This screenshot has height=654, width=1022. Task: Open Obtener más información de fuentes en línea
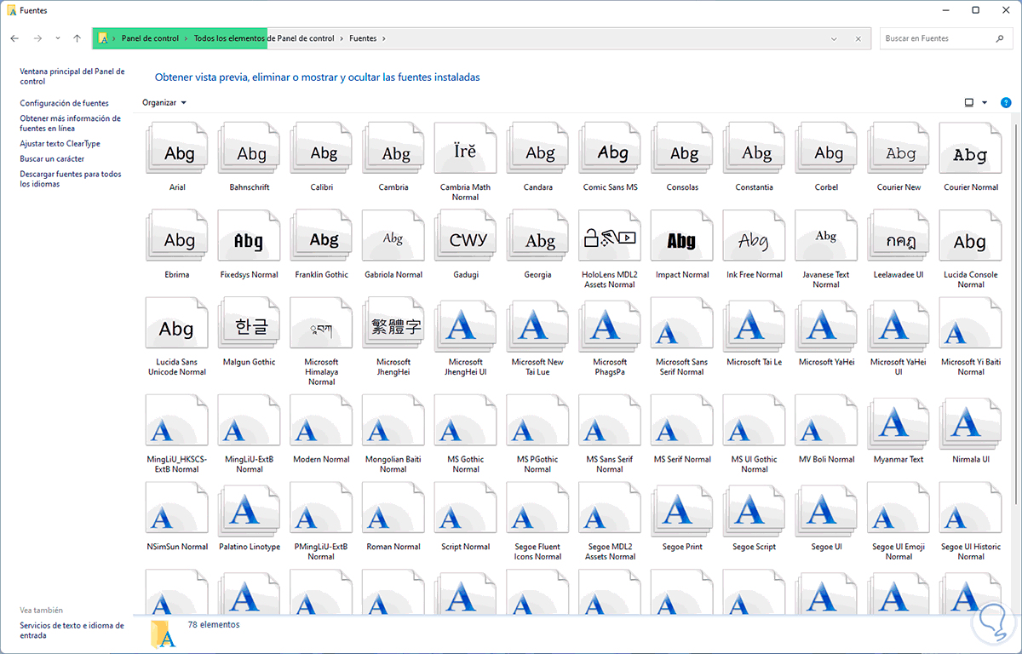pyautogui.click(x=71, y=123)
